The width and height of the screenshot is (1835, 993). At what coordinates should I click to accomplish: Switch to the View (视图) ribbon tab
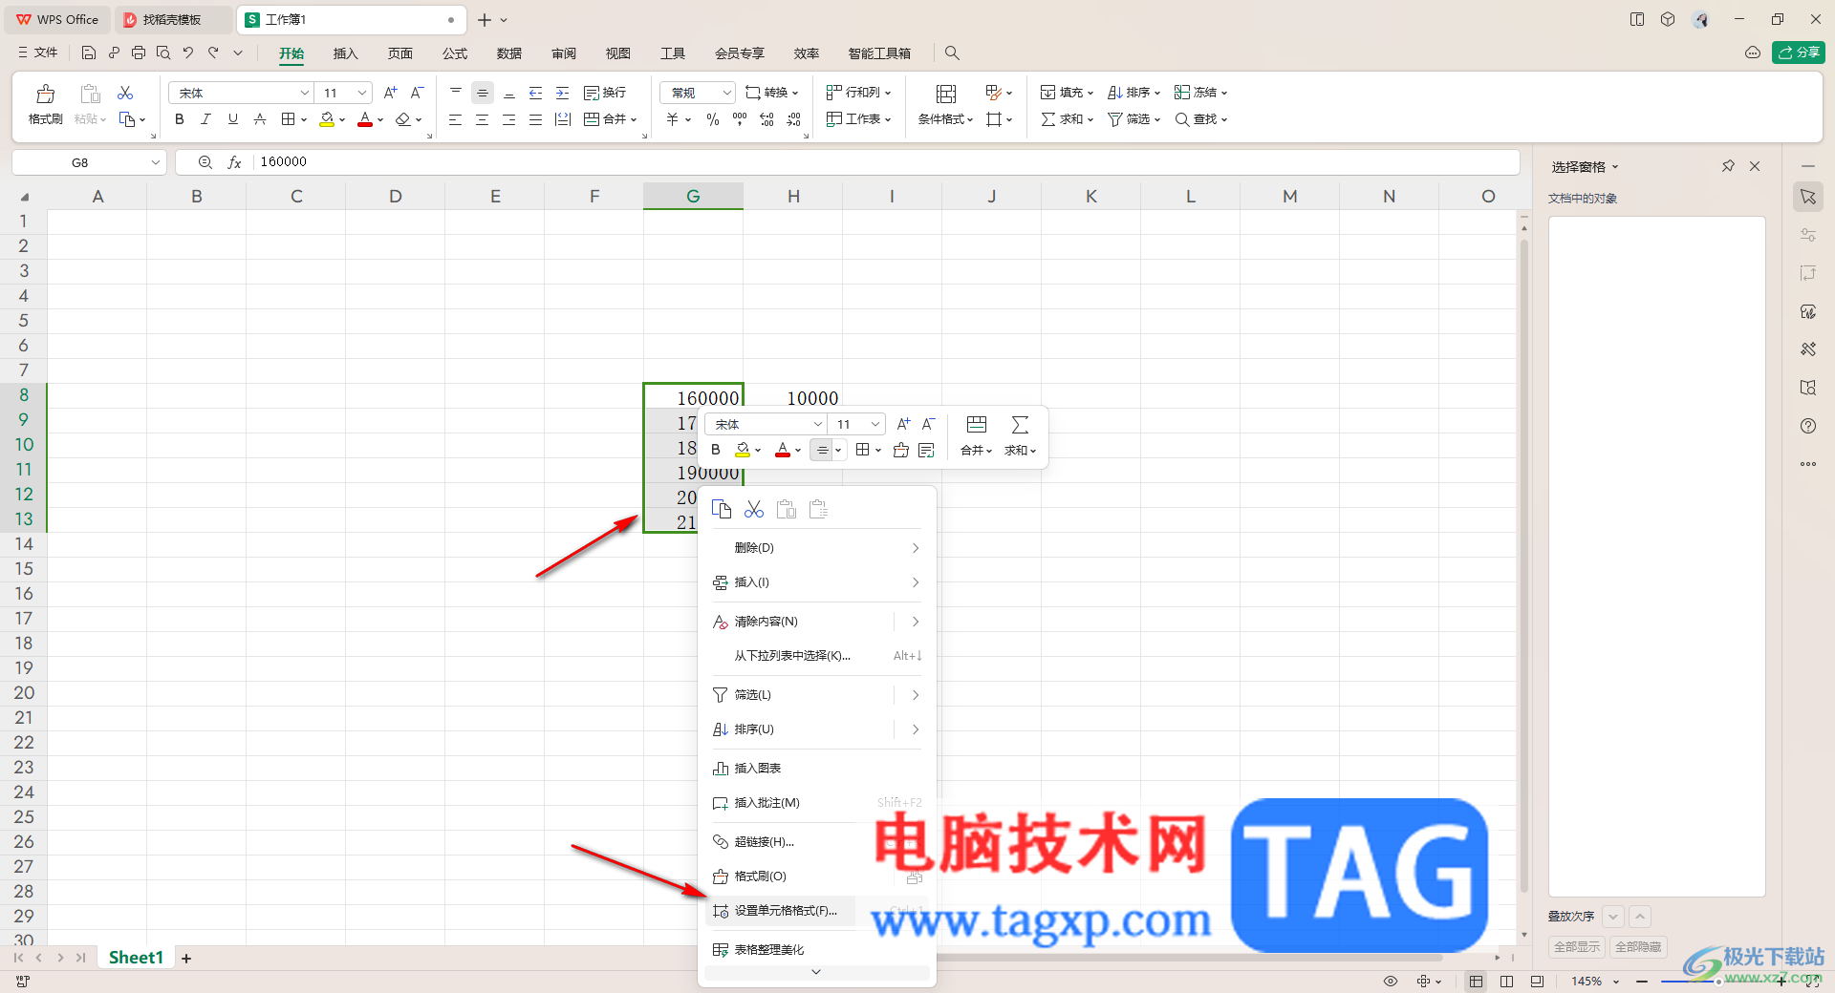pos(618,53)
